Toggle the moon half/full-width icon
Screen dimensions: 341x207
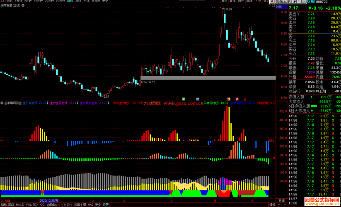(x=294, y=2)
